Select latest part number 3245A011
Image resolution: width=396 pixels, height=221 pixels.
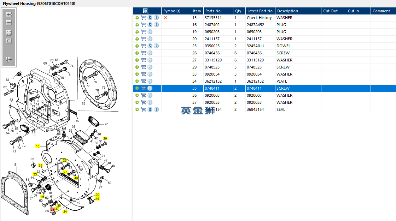point(255,46)
